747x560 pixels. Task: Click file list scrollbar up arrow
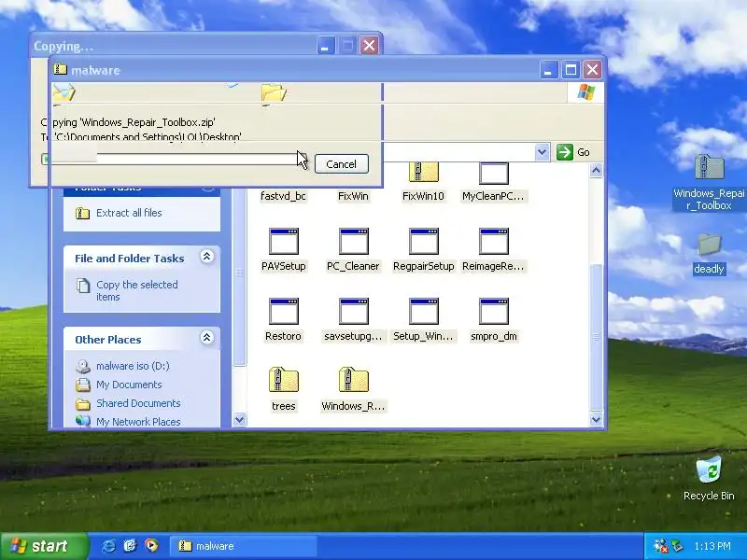(596, 170)
